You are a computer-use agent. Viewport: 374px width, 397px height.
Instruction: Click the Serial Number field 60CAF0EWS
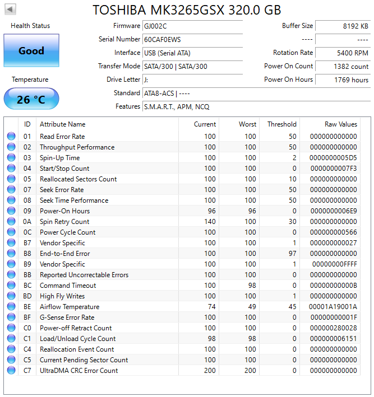[192, 40]
